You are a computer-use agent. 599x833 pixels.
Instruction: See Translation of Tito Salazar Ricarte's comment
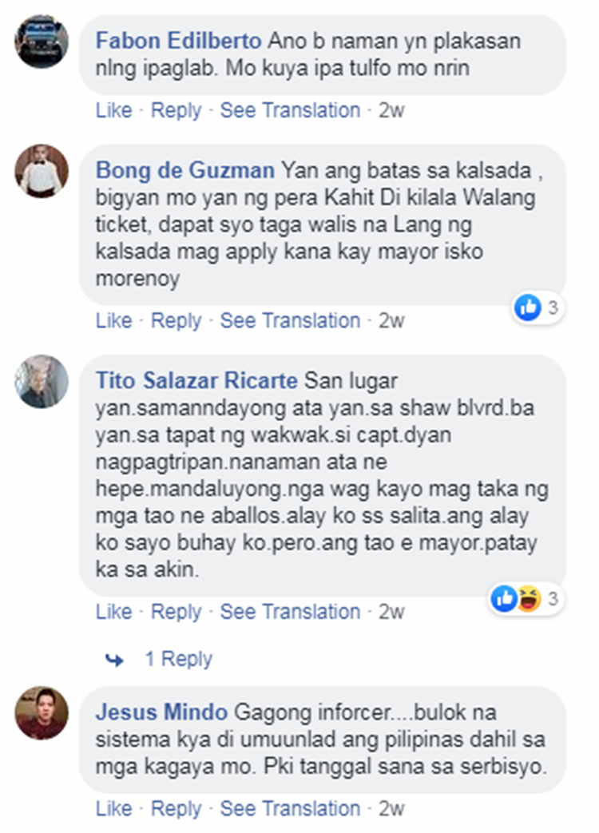tap(290, 612)
